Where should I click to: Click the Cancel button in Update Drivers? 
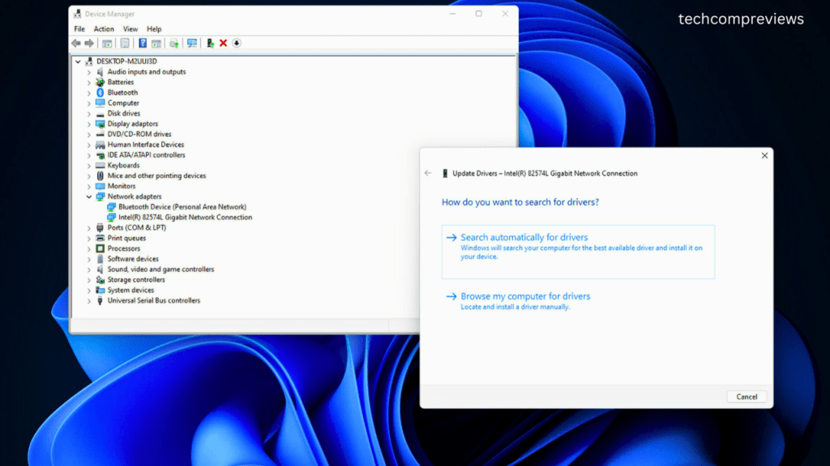[x=747, y=396]
